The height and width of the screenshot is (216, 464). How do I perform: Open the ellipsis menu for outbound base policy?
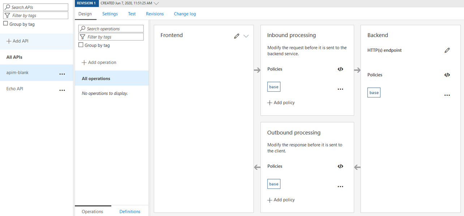[340, 187]
